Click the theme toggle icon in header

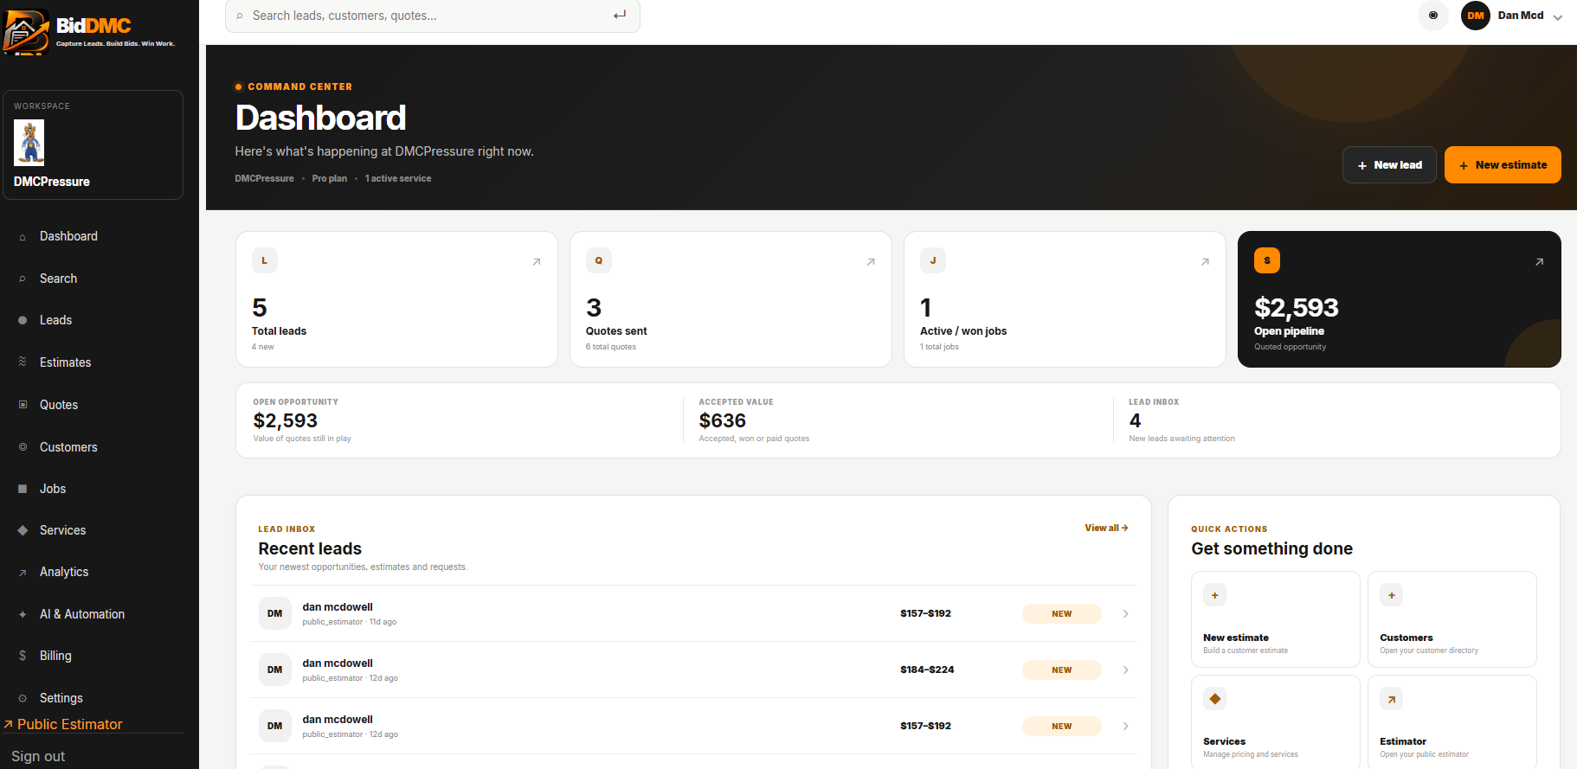pos(1433,16)
